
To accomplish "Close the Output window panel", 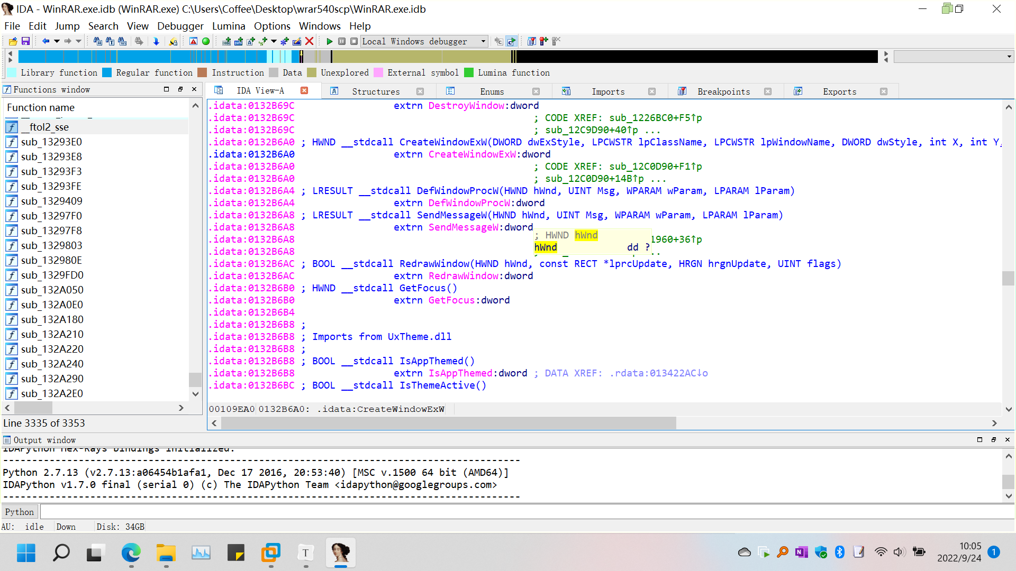I will pos(1007,439).
